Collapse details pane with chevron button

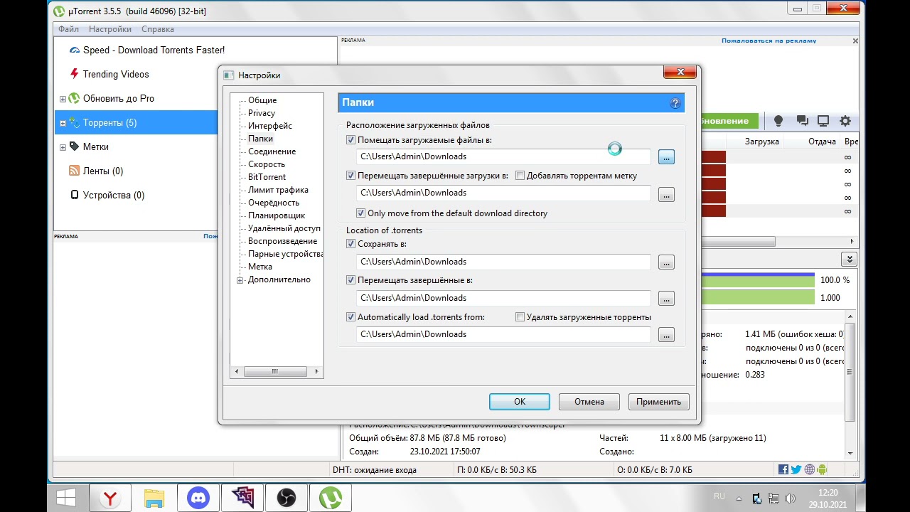(847, 260)
